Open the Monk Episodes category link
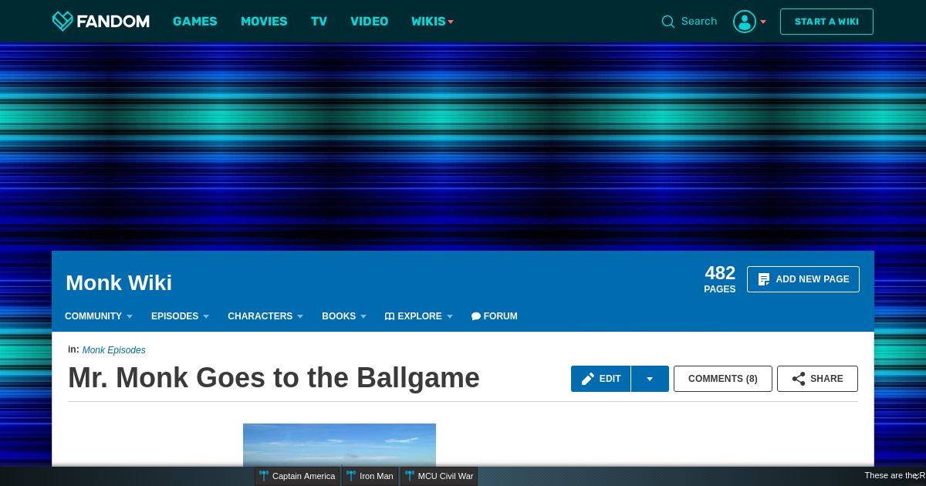 113,350
